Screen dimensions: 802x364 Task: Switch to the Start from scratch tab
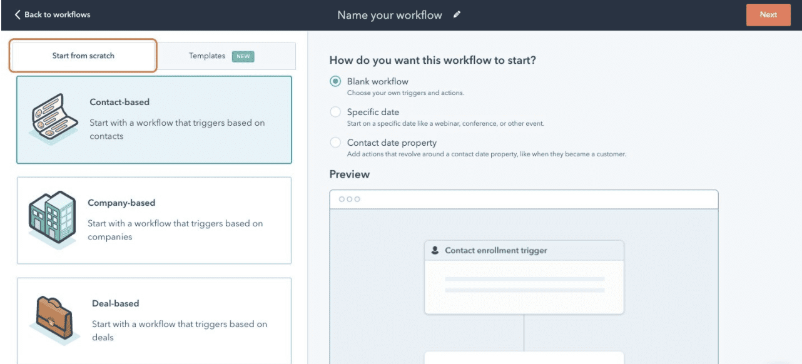(83, 56)
